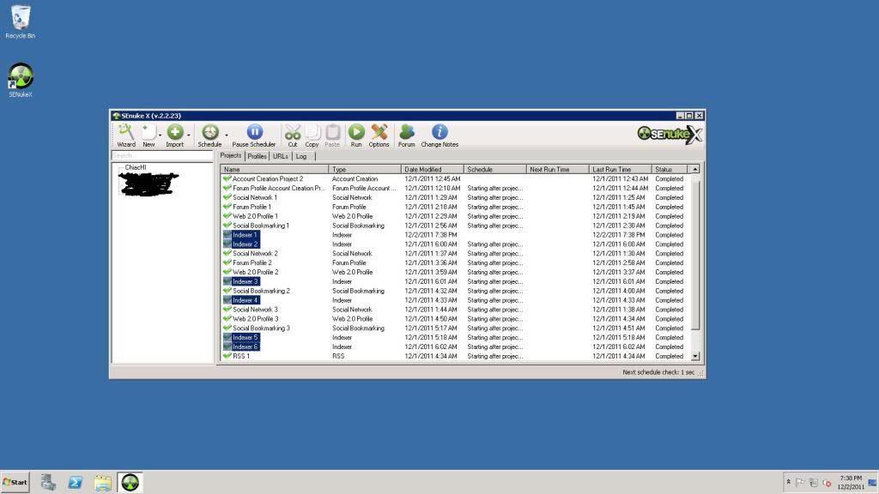Open the Wizard tool
Screen dimensions: 879x494
[x=126, y=136]
